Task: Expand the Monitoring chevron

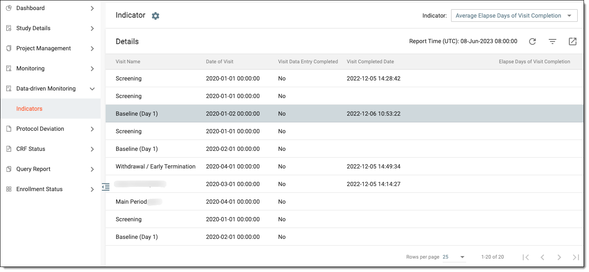Action: [92, 68]
